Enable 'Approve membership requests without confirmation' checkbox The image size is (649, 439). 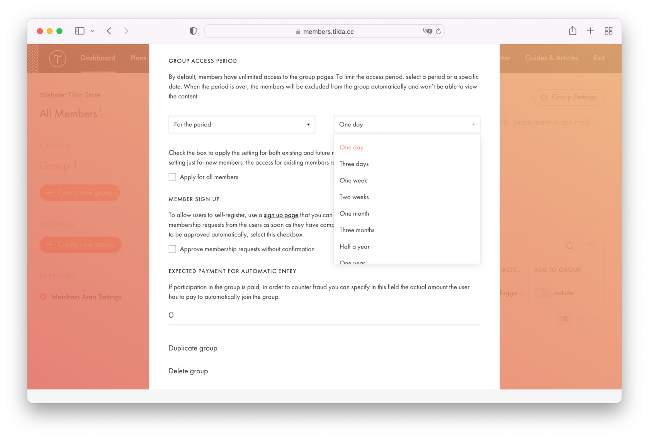point(172,249)
